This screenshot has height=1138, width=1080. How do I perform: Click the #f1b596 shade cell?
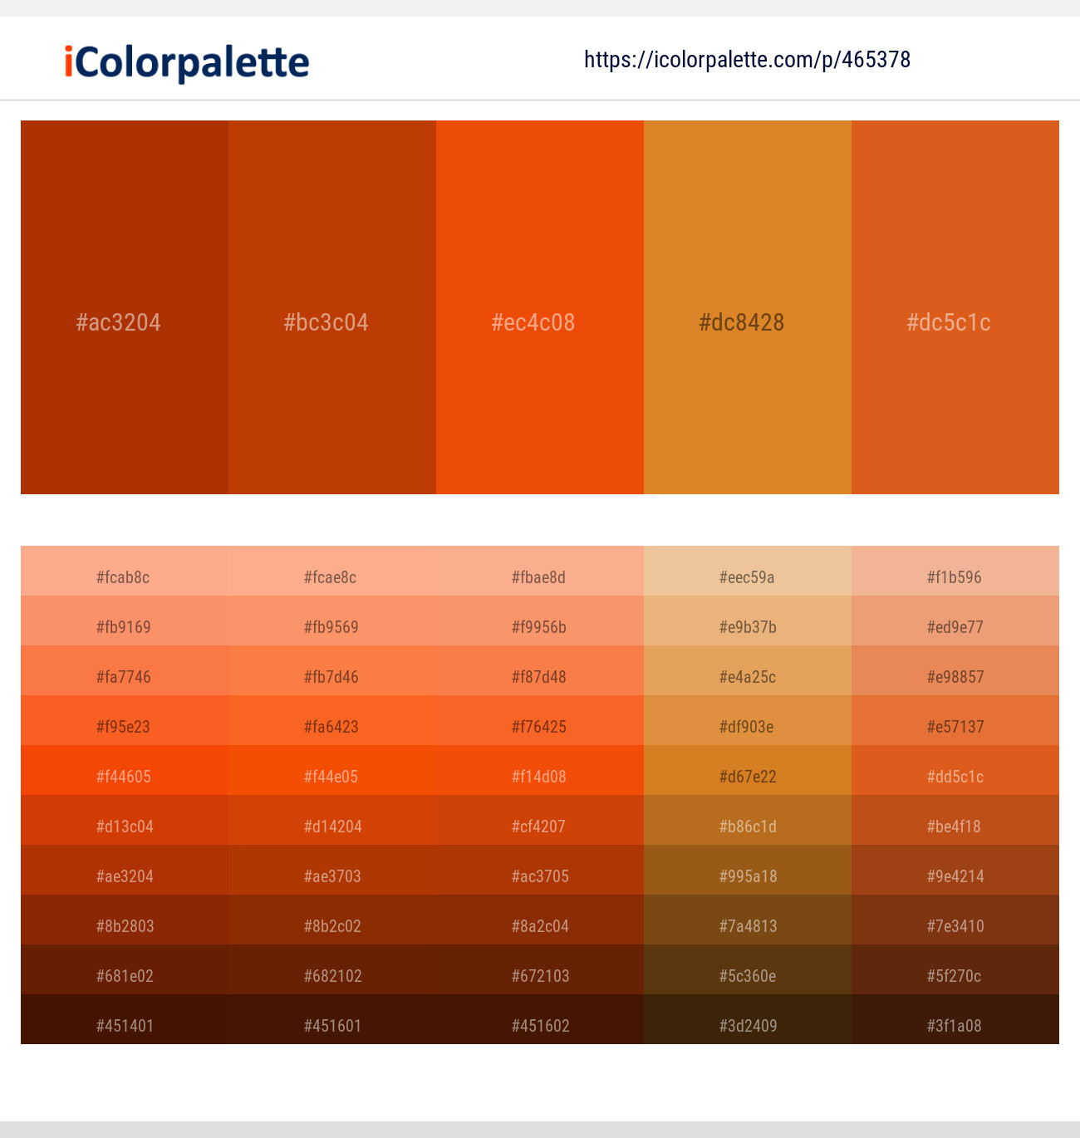pyautogui.click(x=955, y=571)
